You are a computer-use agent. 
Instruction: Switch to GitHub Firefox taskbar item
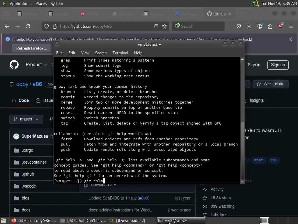click(34, 220)
